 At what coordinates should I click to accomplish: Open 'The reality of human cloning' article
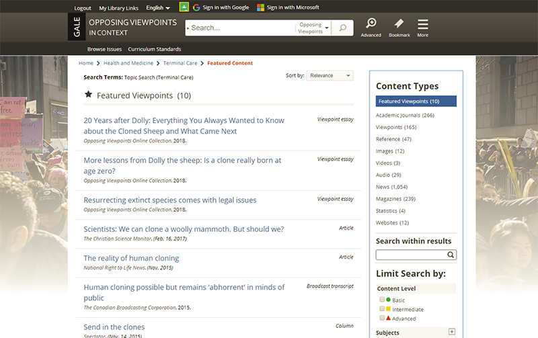point(131,258)
